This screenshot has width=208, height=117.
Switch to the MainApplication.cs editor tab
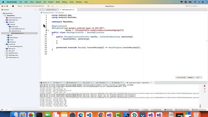click(x=68, y=10)
